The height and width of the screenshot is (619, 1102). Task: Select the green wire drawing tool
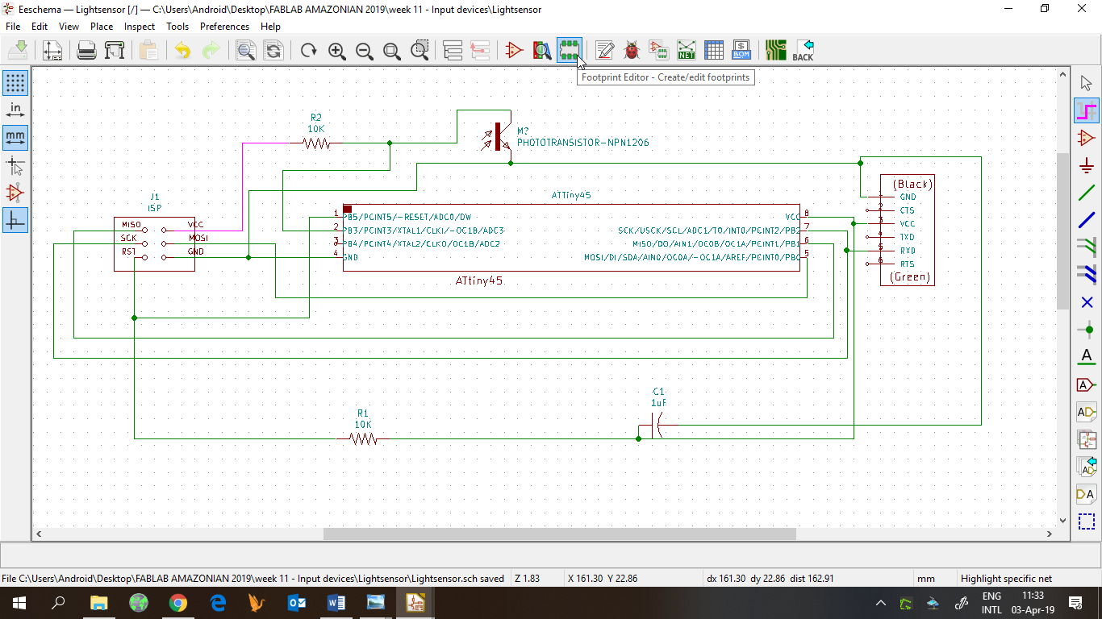click(x=1087, y=193)
